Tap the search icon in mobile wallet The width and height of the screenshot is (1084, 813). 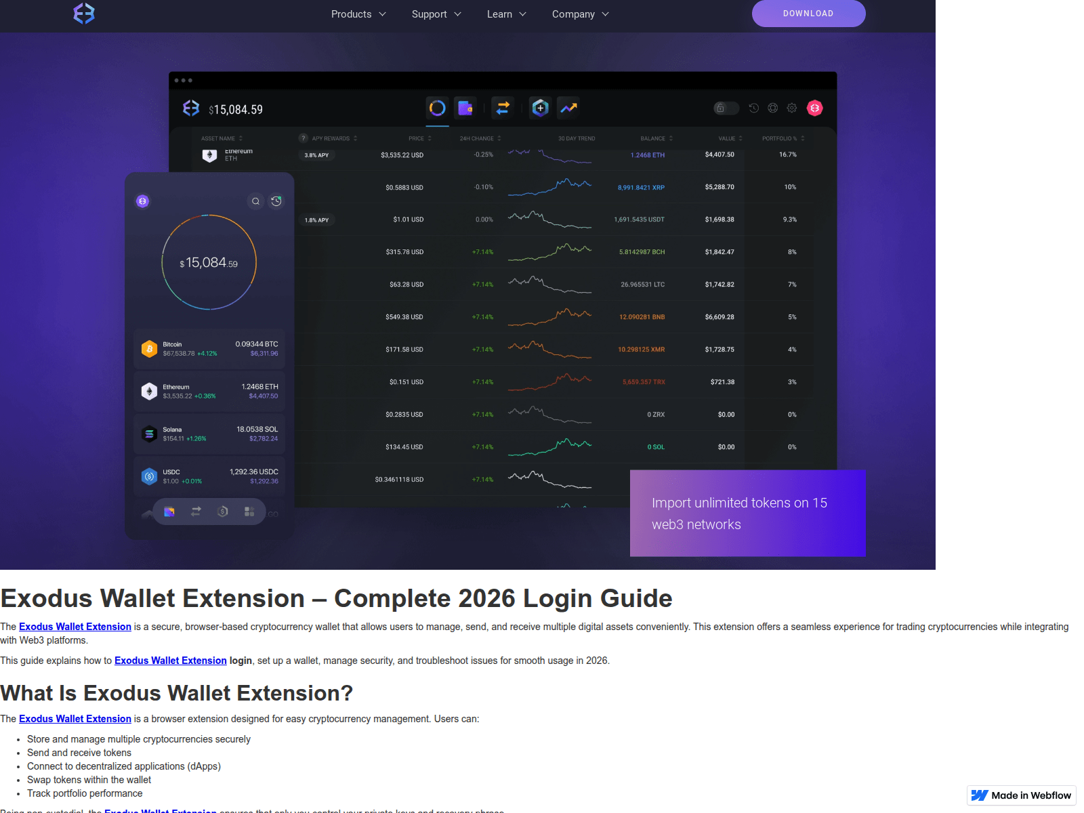(255, 201)
